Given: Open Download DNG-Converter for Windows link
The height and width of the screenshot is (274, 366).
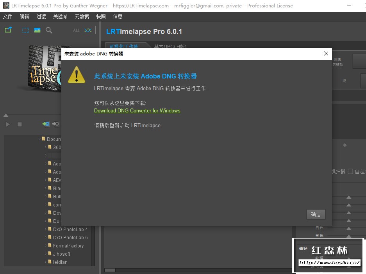Looking at the screenshot, I should [137, 110].
